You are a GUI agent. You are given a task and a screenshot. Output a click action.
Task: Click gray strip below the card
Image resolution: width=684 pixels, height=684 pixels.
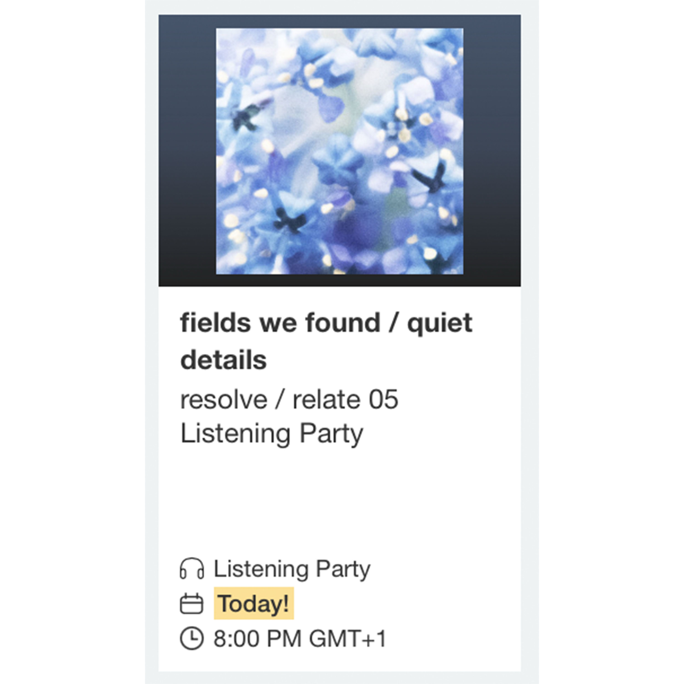click(x=340, y=678)
